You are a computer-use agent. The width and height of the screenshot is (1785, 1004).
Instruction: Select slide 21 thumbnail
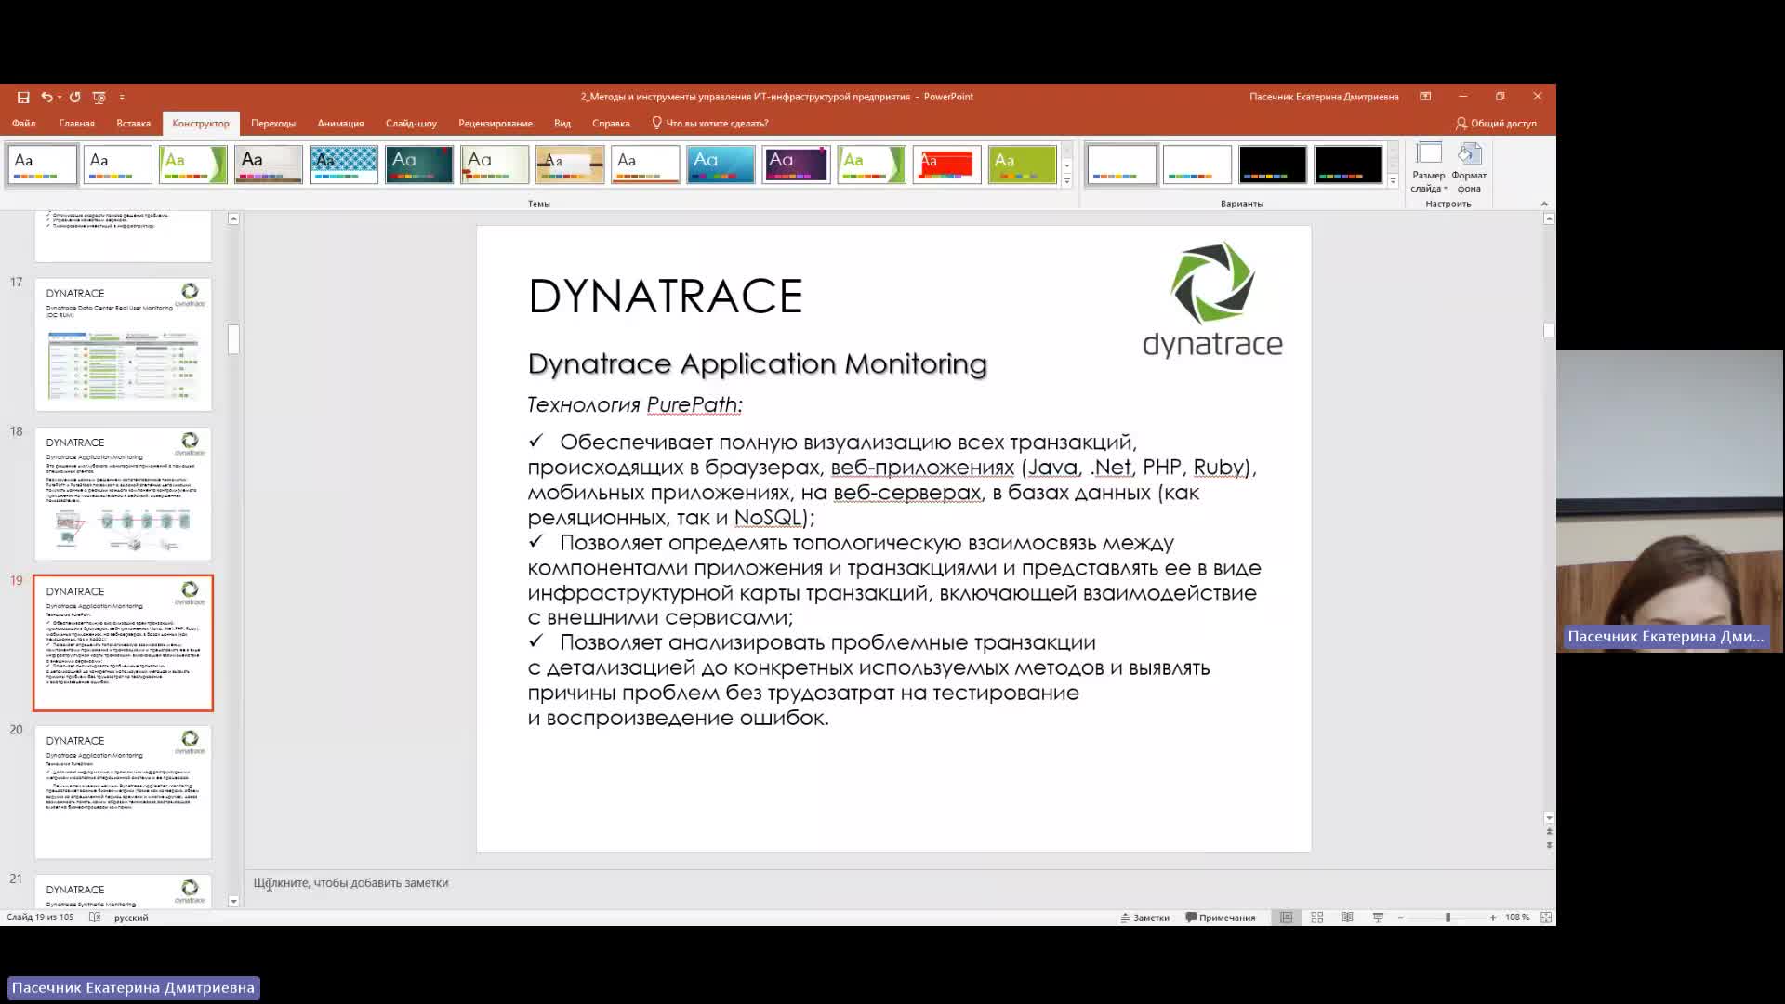[x=123, y=892]
